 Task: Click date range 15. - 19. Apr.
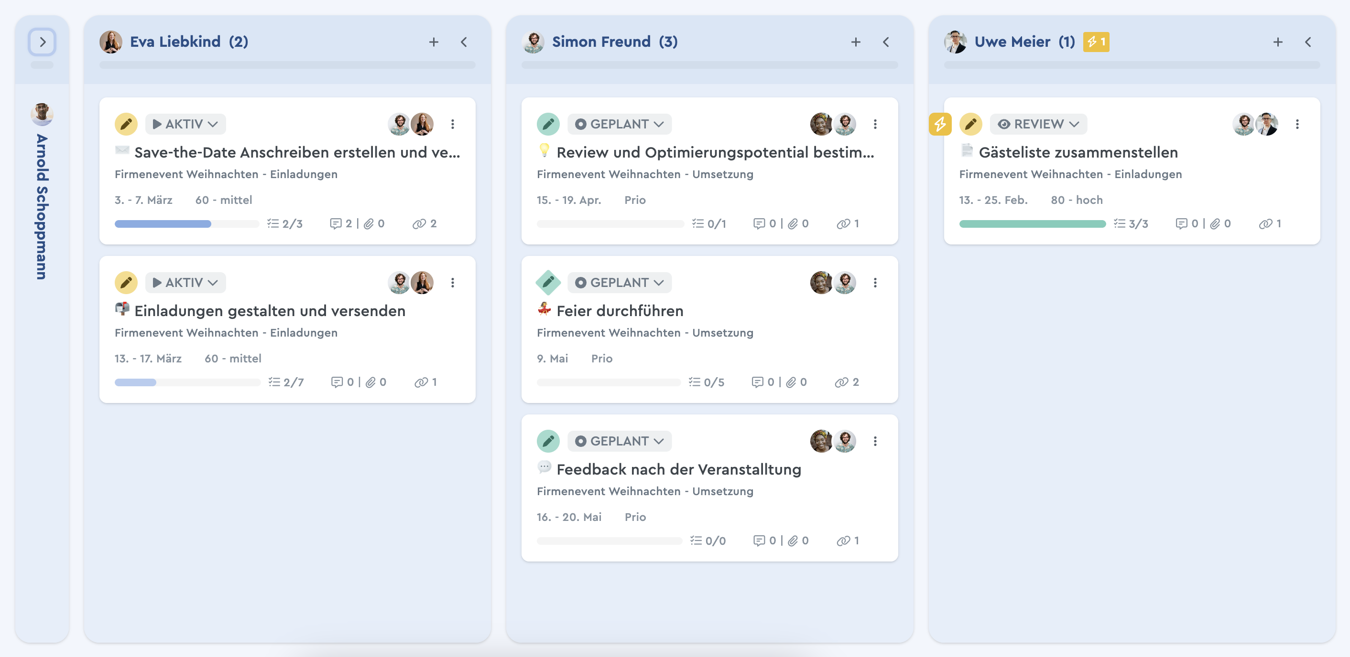569,200
